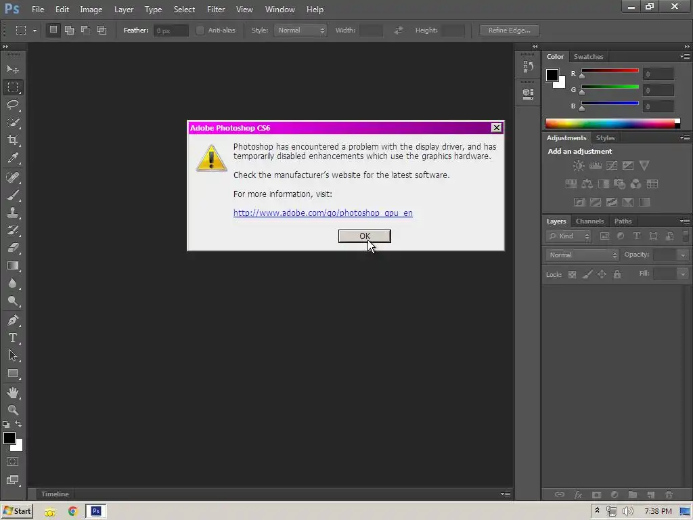The height and width of the screenshot is (520, 693).
Task: Select the Path Selection tool
Action: [13, 355]
